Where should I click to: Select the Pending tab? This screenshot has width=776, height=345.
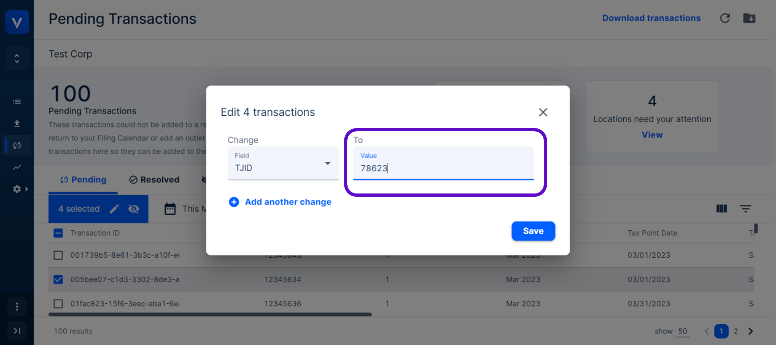[x=84, y=180]
